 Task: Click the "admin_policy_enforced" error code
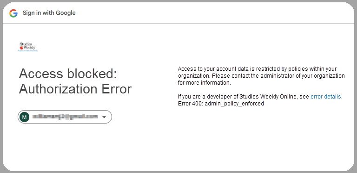234,104
